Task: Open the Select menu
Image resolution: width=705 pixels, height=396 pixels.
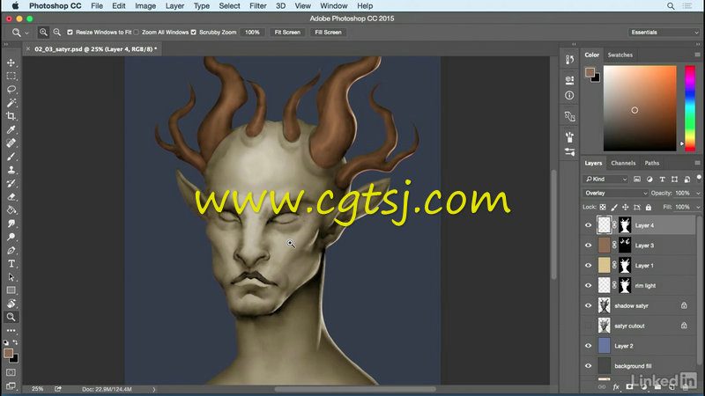Action: click(229, 6)
